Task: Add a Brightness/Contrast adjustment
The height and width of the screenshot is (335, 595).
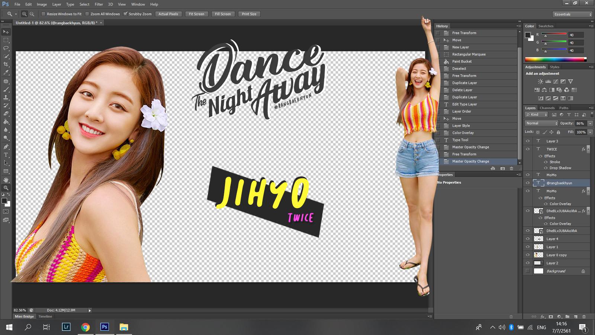Action: pyautogui.click(x=540, y=81)
